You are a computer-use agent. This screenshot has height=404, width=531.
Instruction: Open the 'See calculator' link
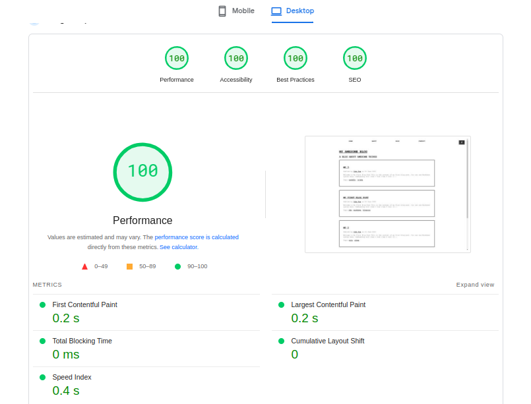coord(179,247)
